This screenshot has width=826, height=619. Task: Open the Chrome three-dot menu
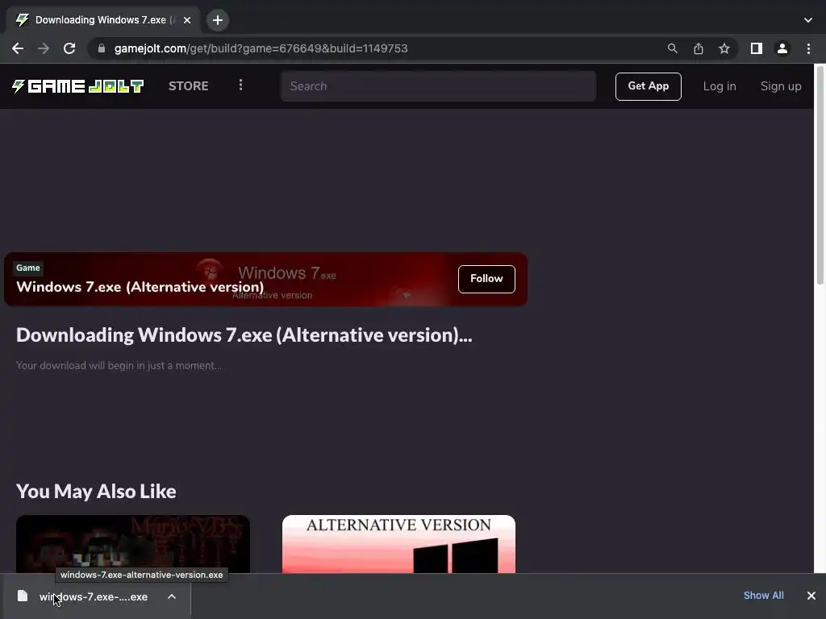pos(808,48)
